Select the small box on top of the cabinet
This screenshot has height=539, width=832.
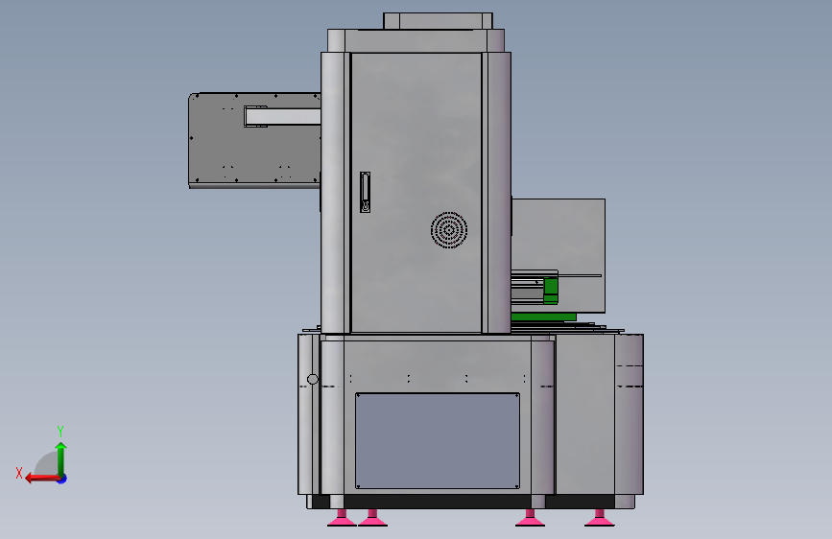438,21
